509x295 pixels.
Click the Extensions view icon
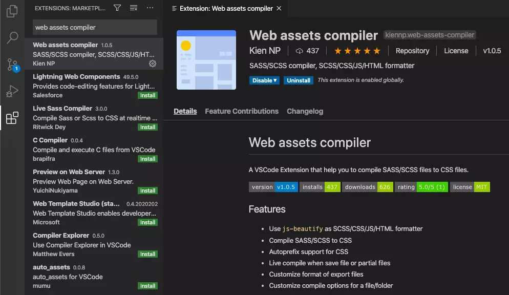(x=12, y=118)
